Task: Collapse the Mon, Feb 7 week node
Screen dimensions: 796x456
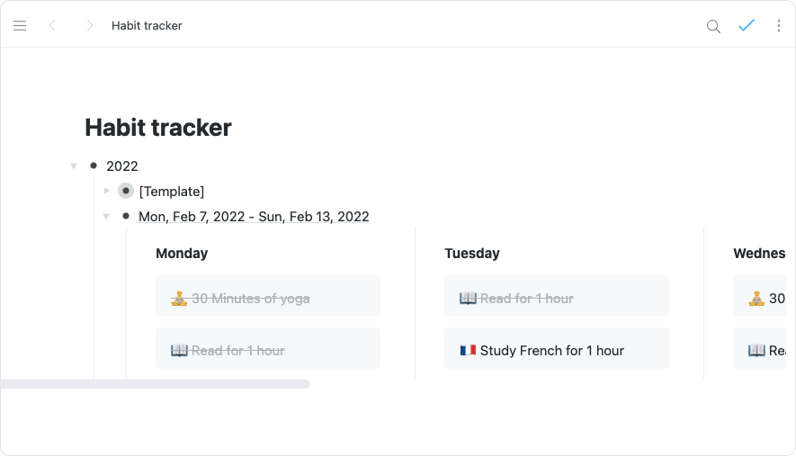Action: tap(106, 217)
